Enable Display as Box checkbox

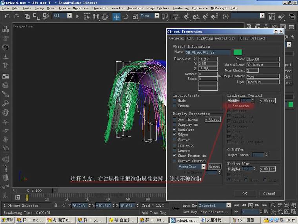[x=174, y=125]
